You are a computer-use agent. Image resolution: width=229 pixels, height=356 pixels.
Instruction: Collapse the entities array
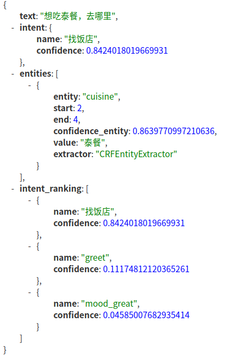coord(13,74)
